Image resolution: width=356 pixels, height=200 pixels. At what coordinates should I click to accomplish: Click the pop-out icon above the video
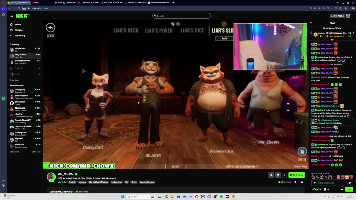(x=173, y=24)
